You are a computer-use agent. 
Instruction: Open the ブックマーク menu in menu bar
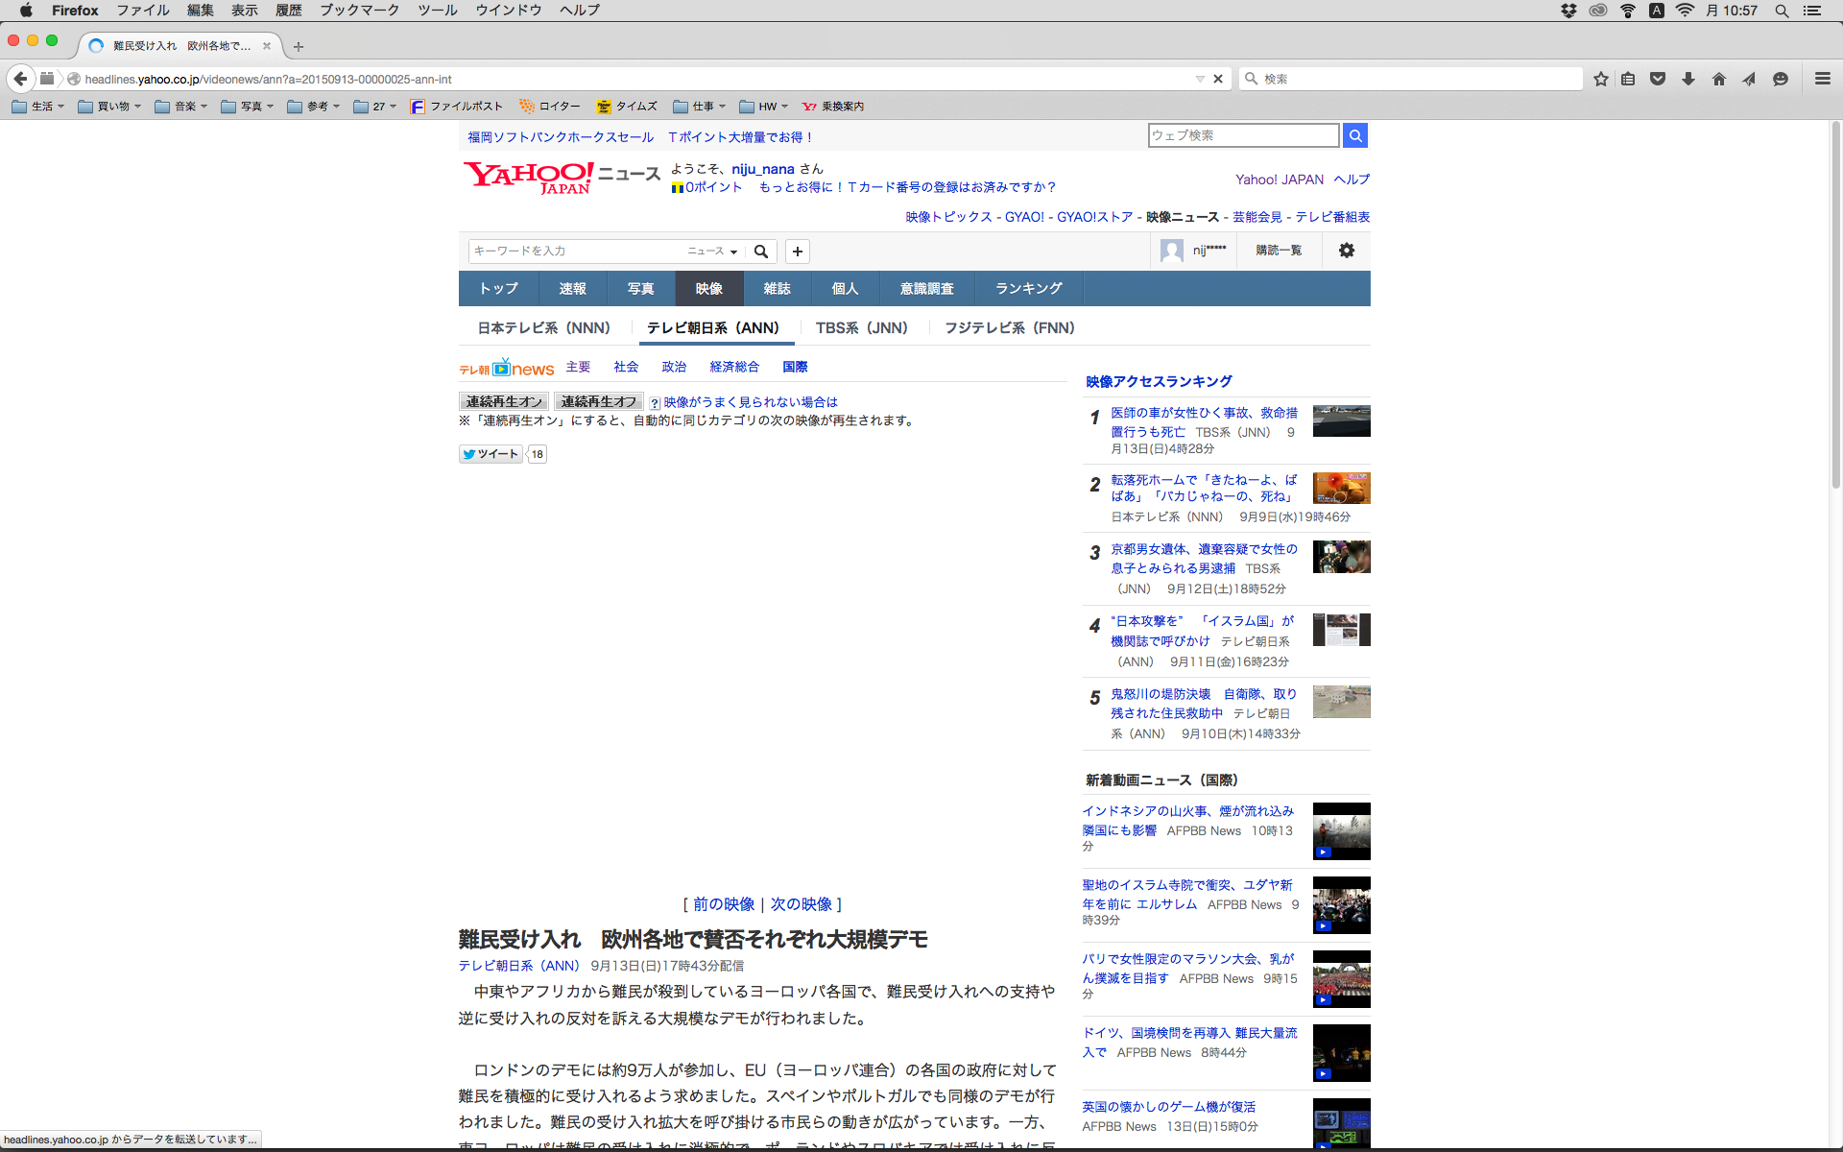pos(359,11)
